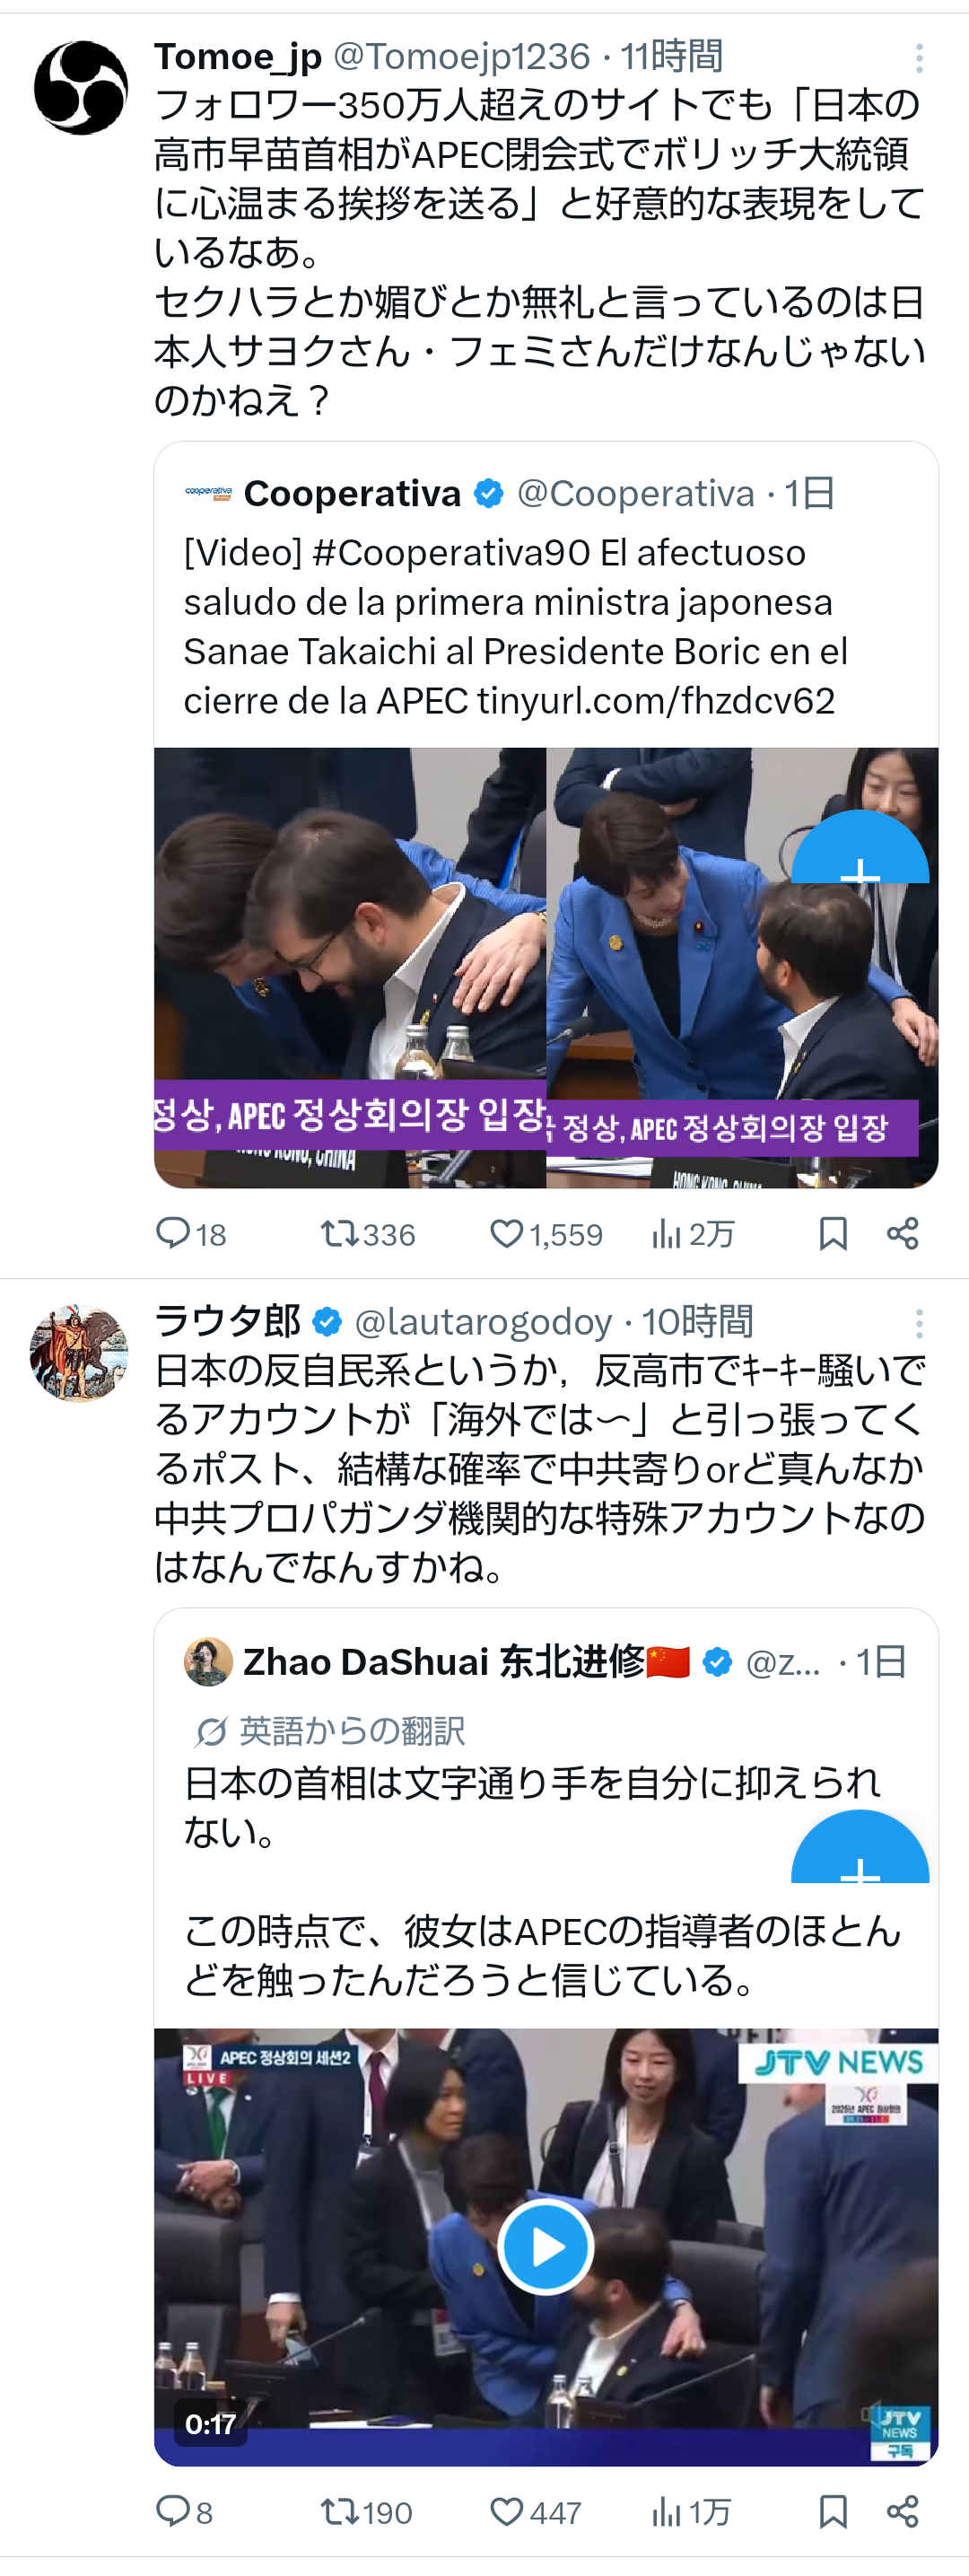The height and width of the screenshot is (2576, 969).
Task: Open more options for Tomoe_jp's post
Action: (919, 59)
